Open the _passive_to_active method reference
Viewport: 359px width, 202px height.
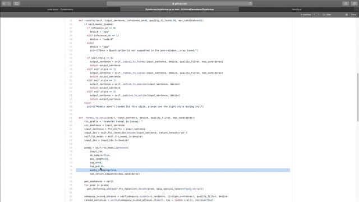134,95
